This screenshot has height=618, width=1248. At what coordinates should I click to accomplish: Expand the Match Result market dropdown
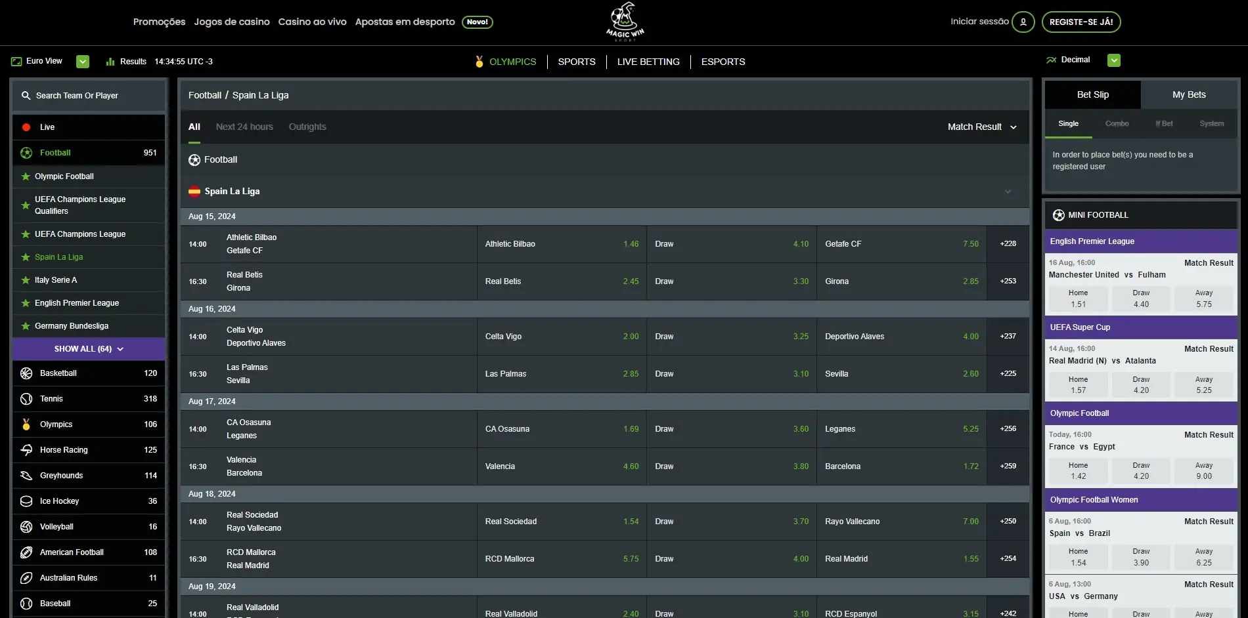click(982, 127)
